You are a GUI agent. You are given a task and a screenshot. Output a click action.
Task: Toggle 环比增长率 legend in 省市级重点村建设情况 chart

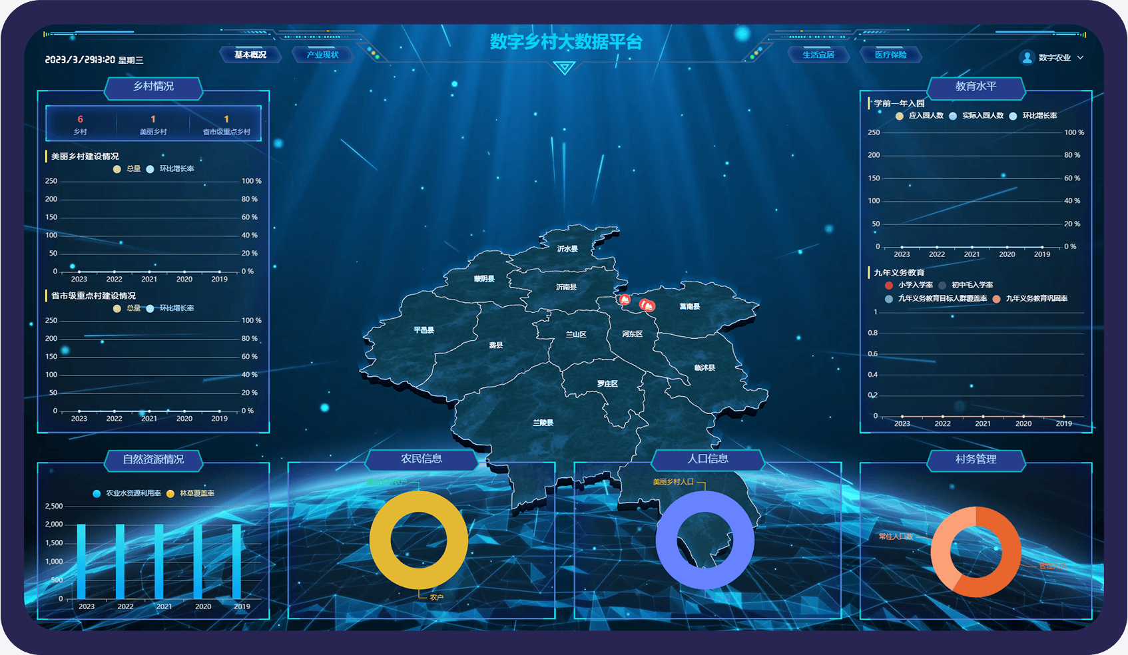coord(170,308)
